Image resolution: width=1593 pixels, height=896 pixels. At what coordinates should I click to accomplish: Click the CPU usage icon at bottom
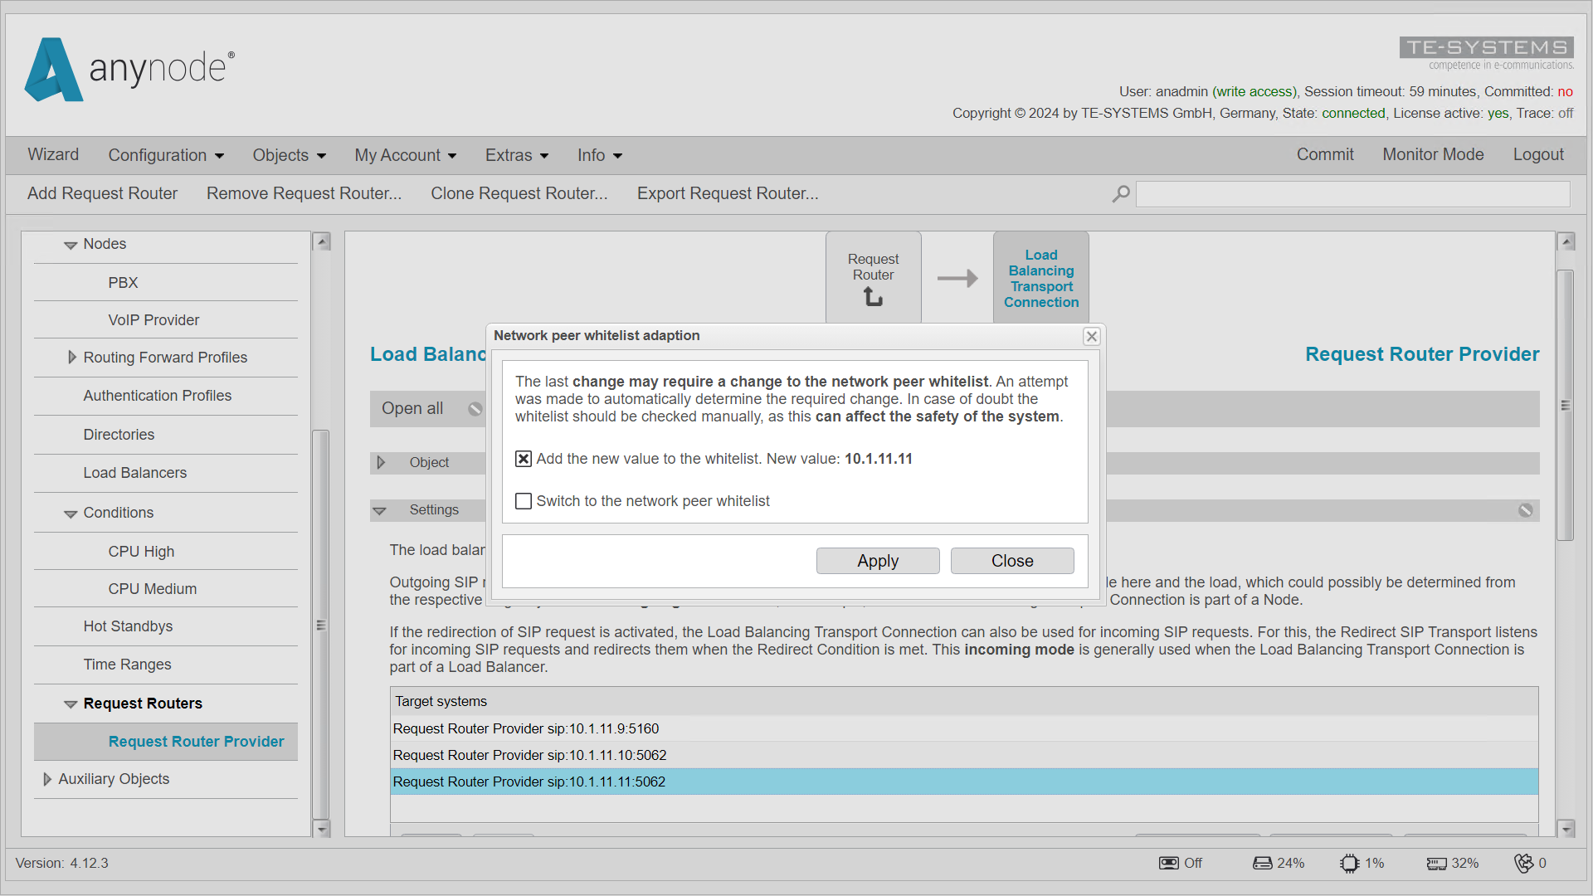[1350, 863]
